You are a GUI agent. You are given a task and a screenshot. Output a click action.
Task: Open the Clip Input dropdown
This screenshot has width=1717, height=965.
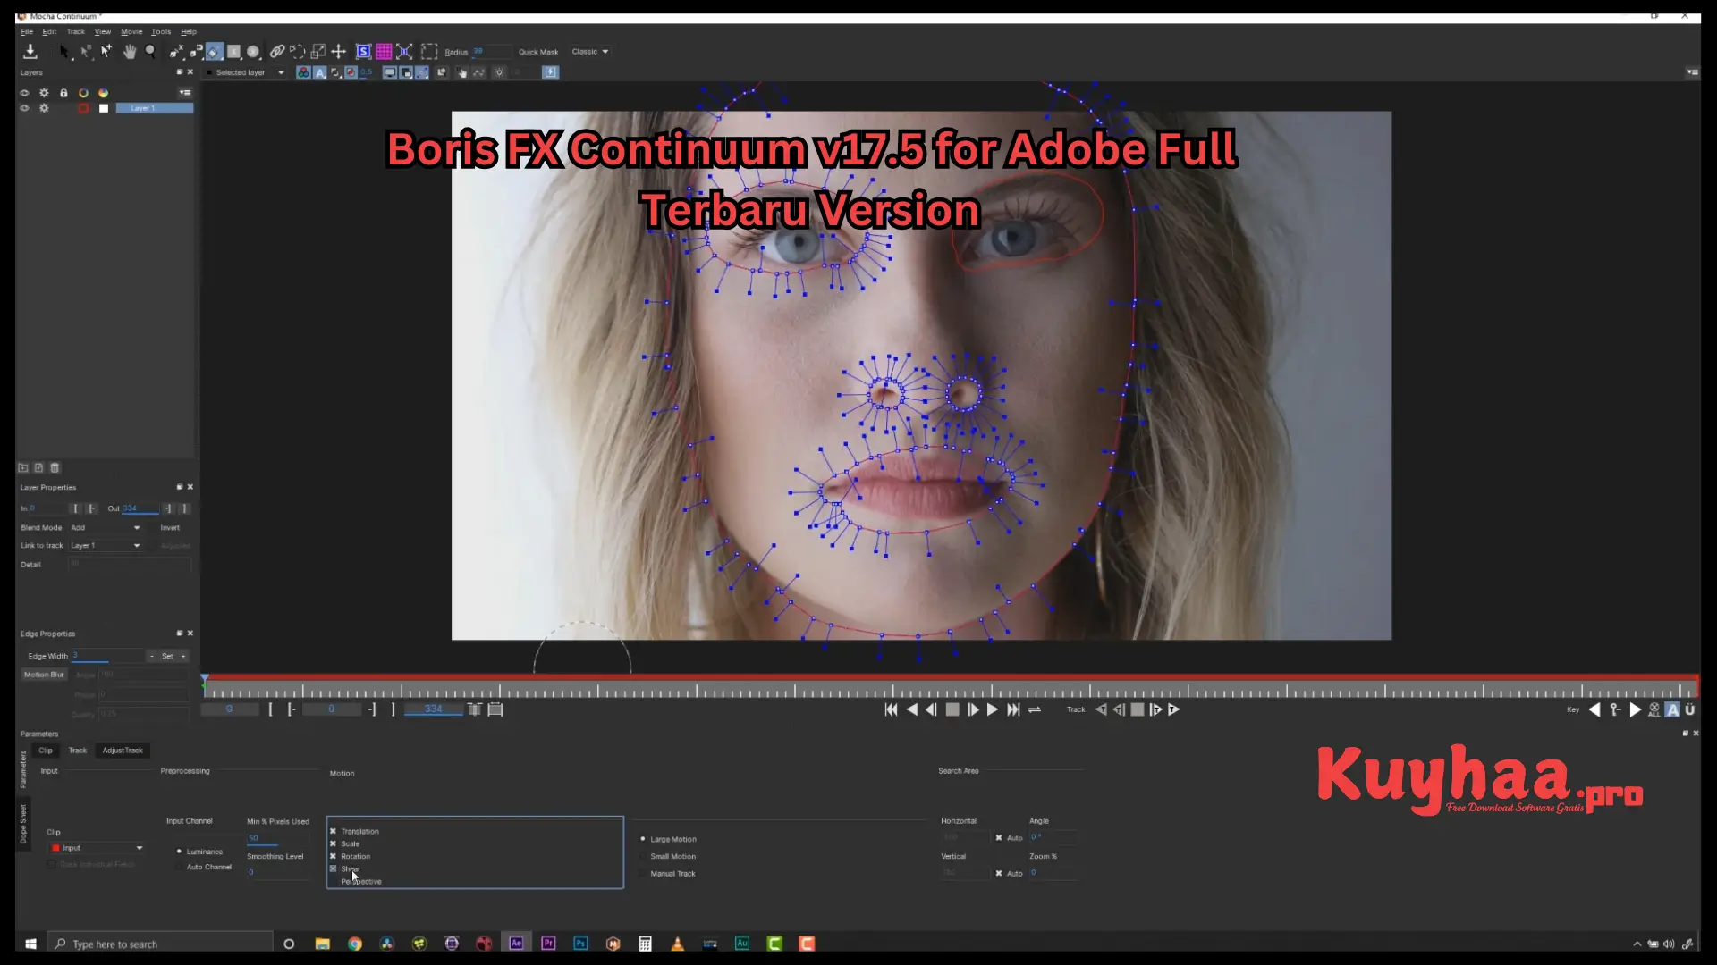pyautogui.click(x=97, y=848)
